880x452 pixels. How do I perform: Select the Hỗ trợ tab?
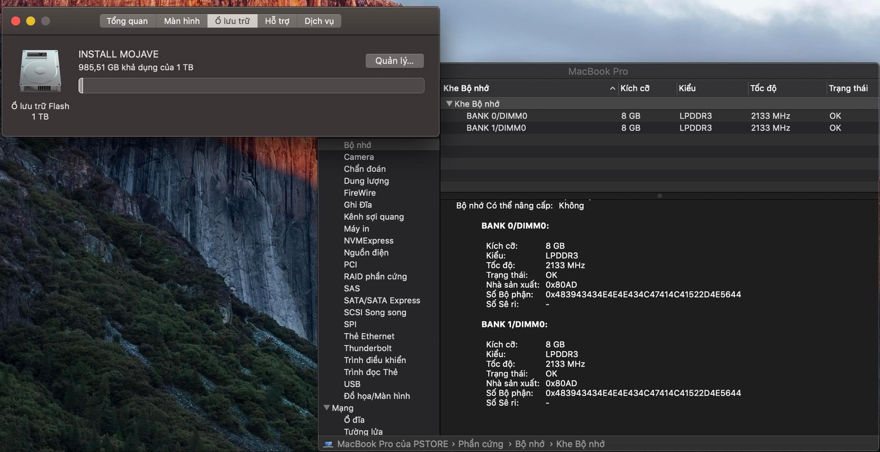pyautogui.click(x=277, y=21)
